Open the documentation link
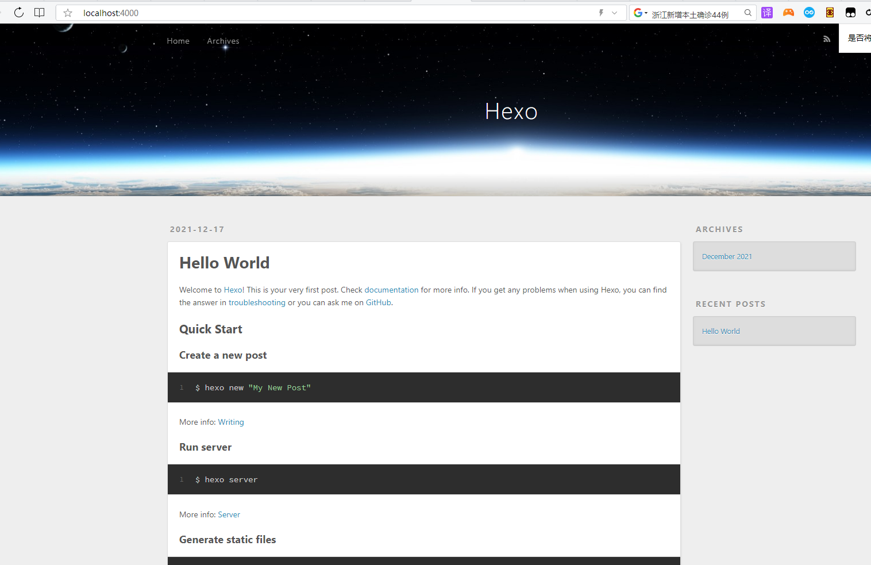Viewport: 871px width, 565px height. coord(391,290)
